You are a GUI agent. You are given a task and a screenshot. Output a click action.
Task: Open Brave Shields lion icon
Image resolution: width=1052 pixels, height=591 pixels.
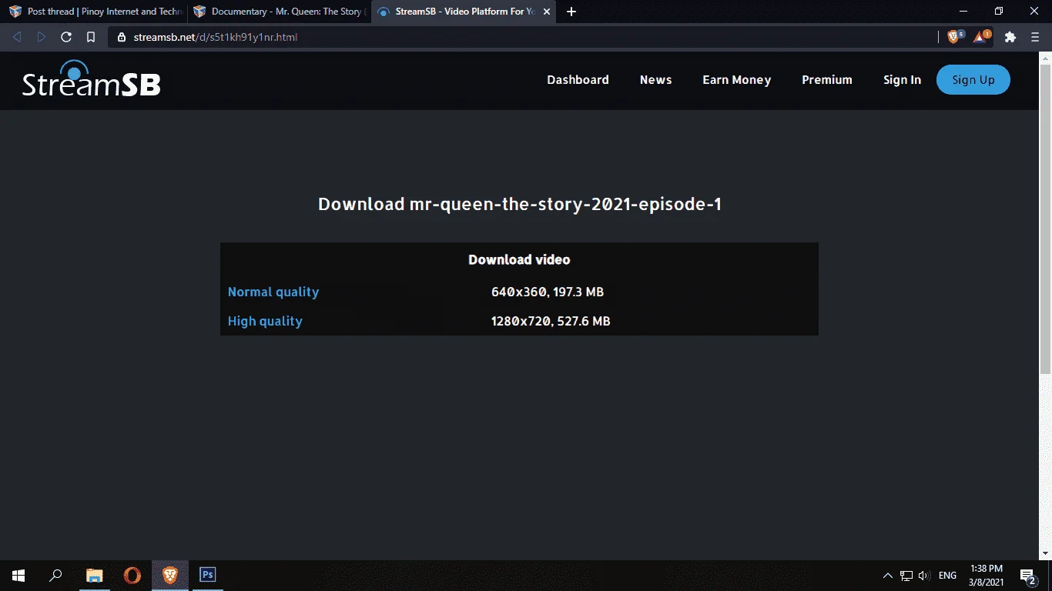954,36
